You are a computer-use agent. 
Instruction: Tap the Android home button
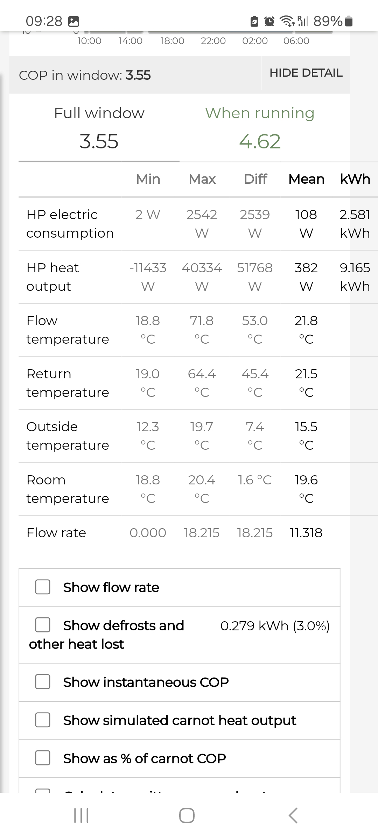tap(187, 815)
